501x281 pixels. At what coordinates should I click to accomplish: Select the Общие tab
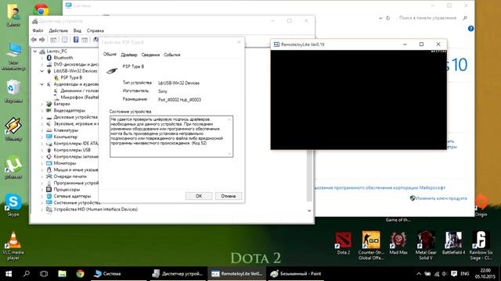110,54
